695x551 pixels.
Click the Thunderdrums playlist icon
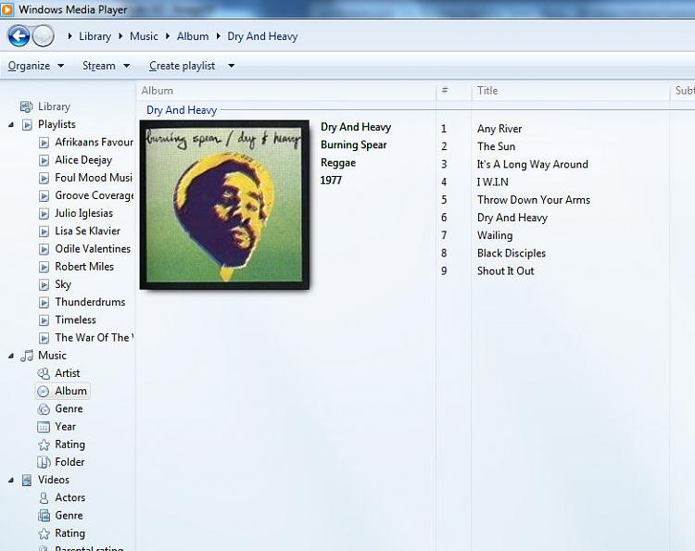(x=44, y=302)
